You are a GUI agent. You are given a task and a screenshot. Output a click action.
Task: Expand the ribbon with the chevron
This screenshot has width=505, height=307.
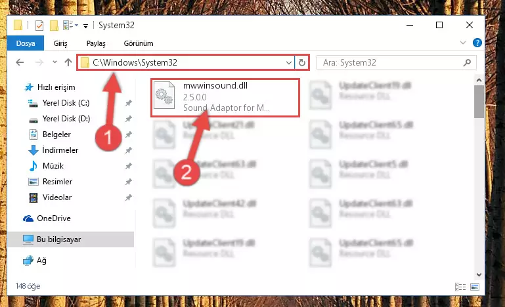click(x=463, y=43)
